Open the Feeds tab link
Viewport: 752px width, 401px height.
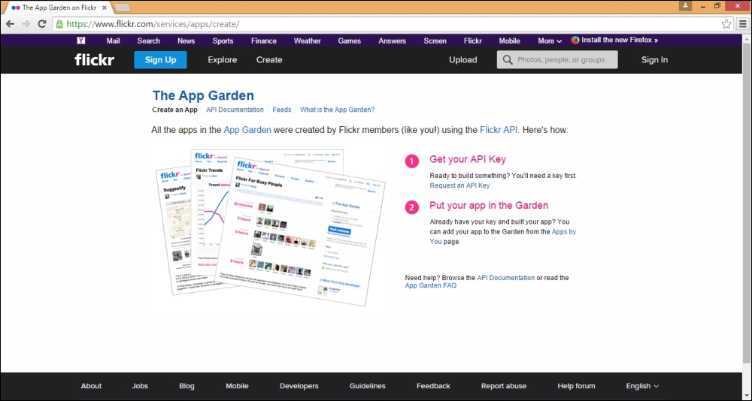tap(281, 110)
